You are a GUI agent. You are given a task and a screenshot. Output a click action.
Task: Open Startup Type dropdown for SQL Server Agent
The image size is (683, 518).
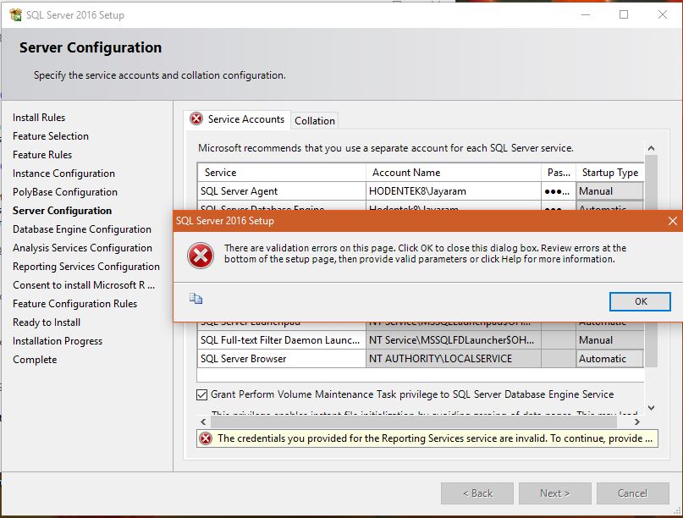tap(609, 190)
